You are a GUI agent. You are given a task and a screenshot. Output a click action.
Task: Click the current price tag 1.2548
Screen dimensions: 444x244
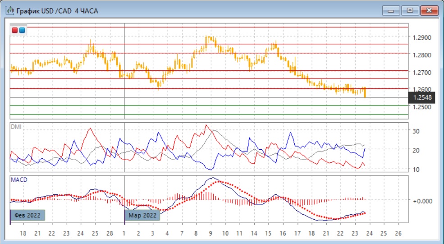pyautogui.click(x=421, y=97)
